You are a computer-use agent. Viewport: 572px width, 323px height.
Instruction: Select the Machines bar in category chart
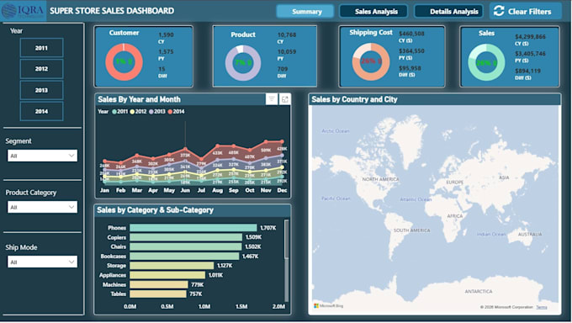pos(159,284)
